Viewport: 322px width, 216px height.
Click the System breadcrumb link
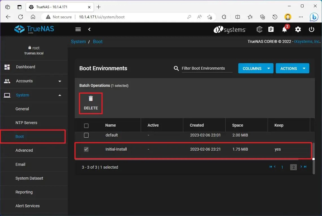point(78,41)
